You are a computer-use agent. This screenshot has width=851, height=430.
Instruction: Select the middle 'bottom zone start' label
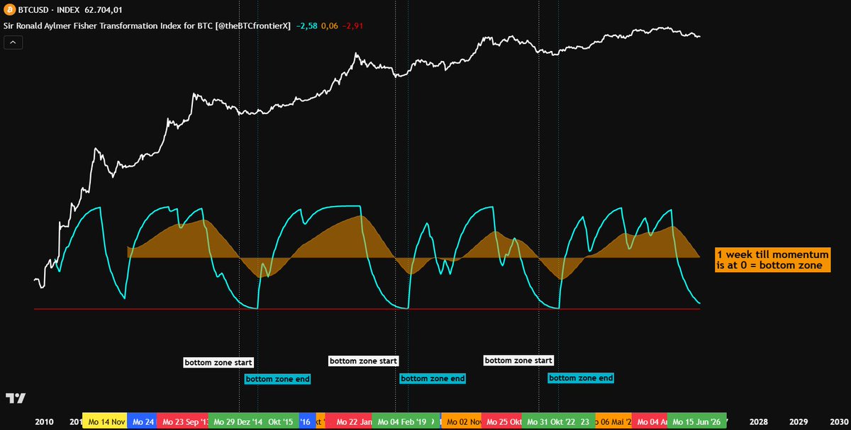pos(363,361)
